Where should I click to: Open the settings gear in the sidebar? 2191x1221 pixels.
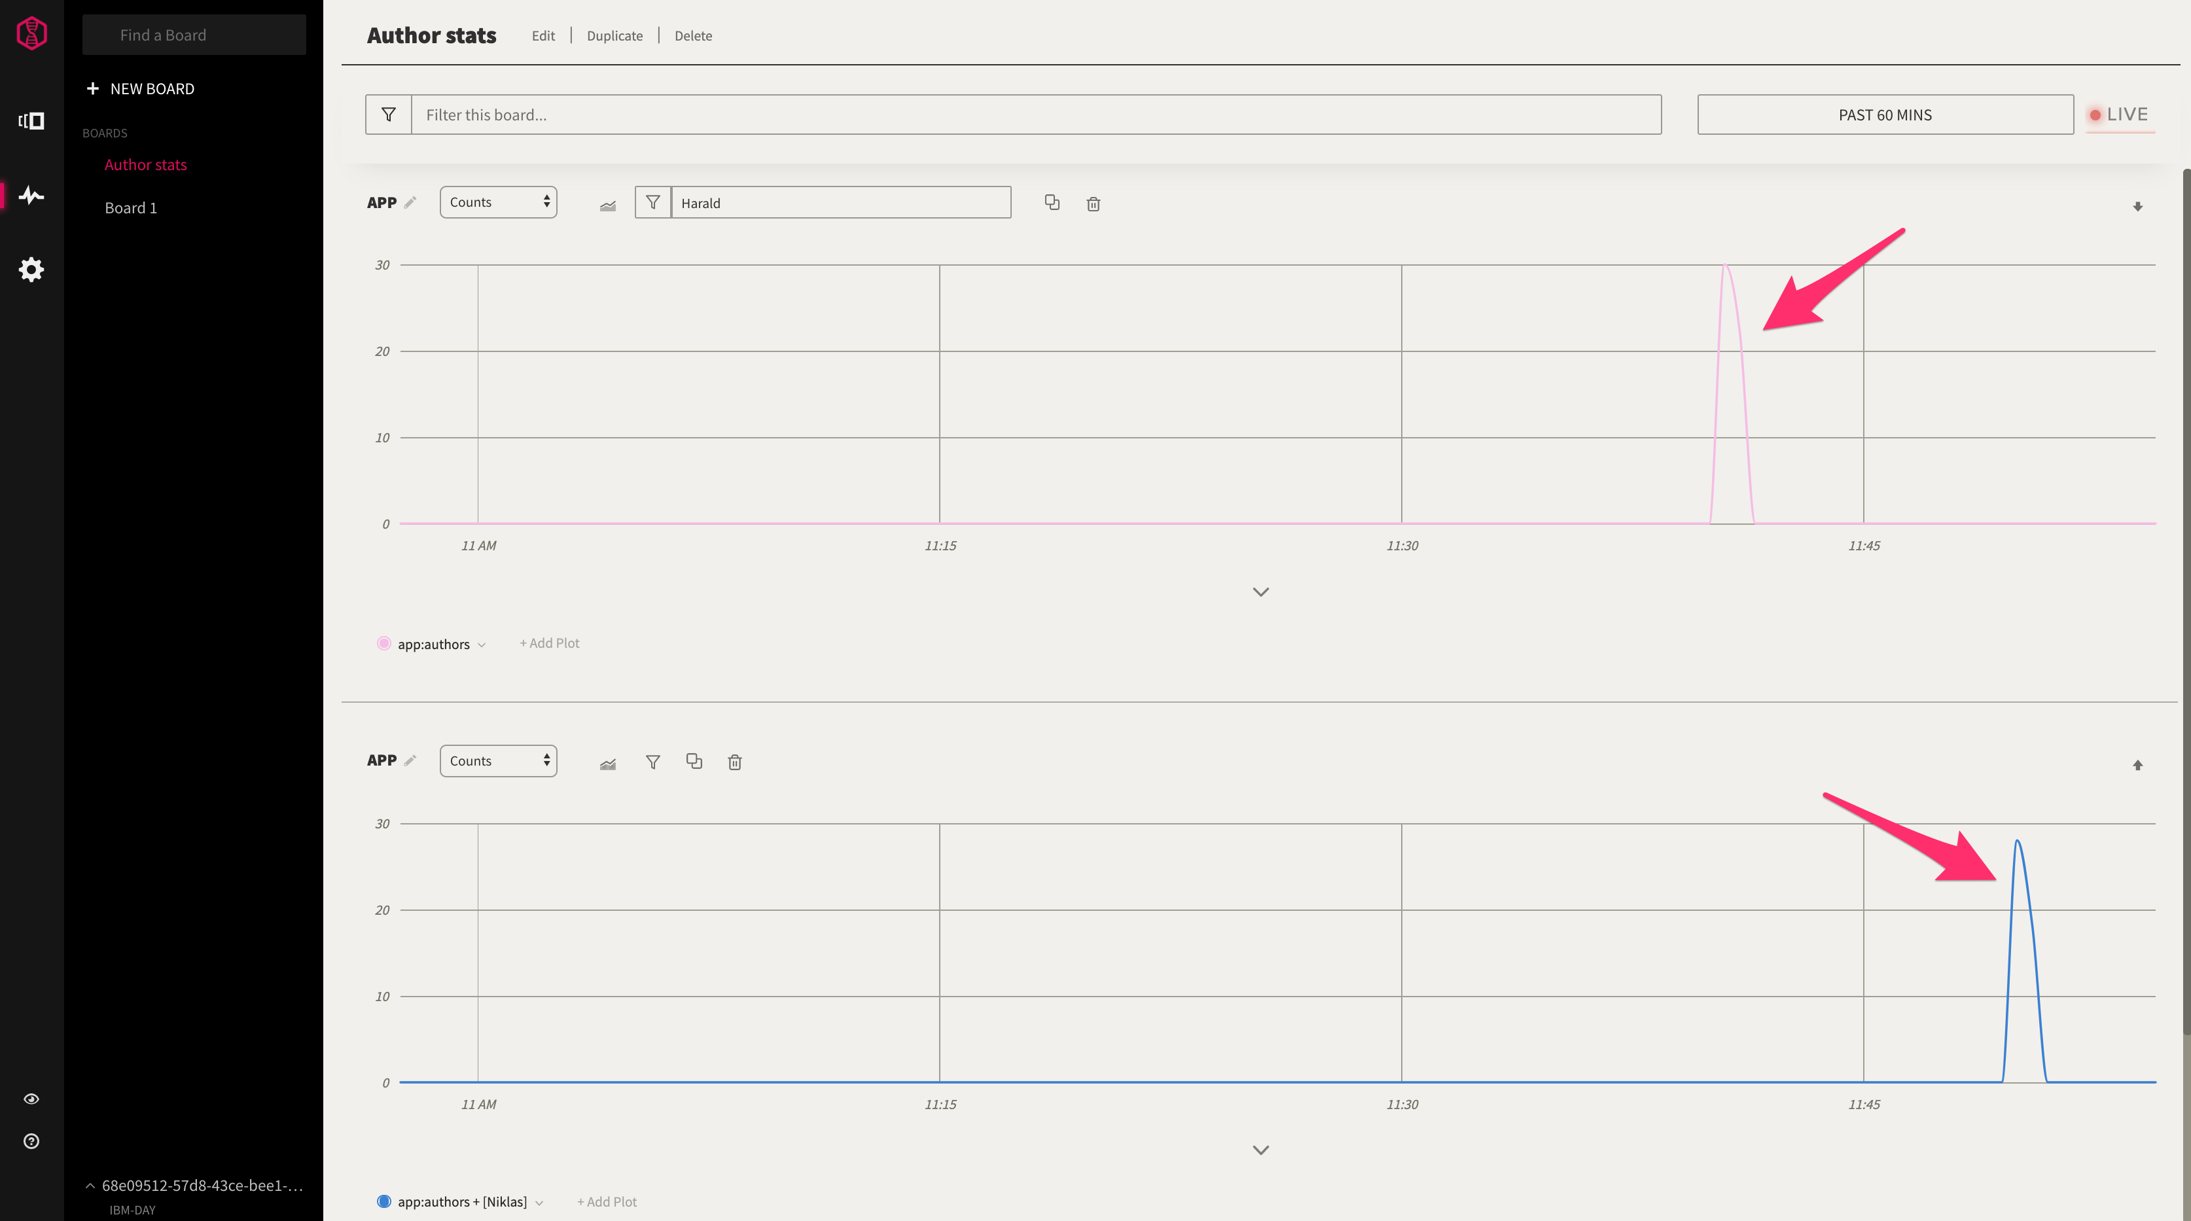coord(31,270)
